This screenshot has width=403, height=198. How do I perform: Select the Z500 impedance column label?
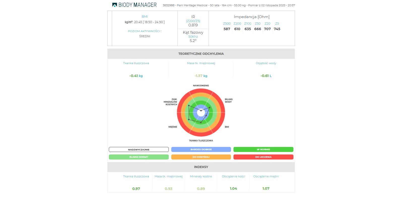[227, 24]
